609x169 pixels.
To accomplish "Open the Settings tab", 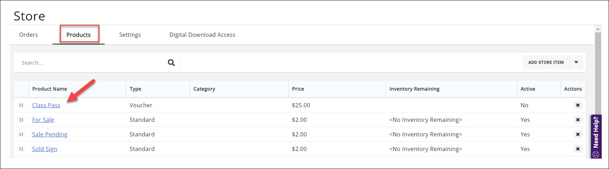I will pyautogui.click(x=130, y=35).
